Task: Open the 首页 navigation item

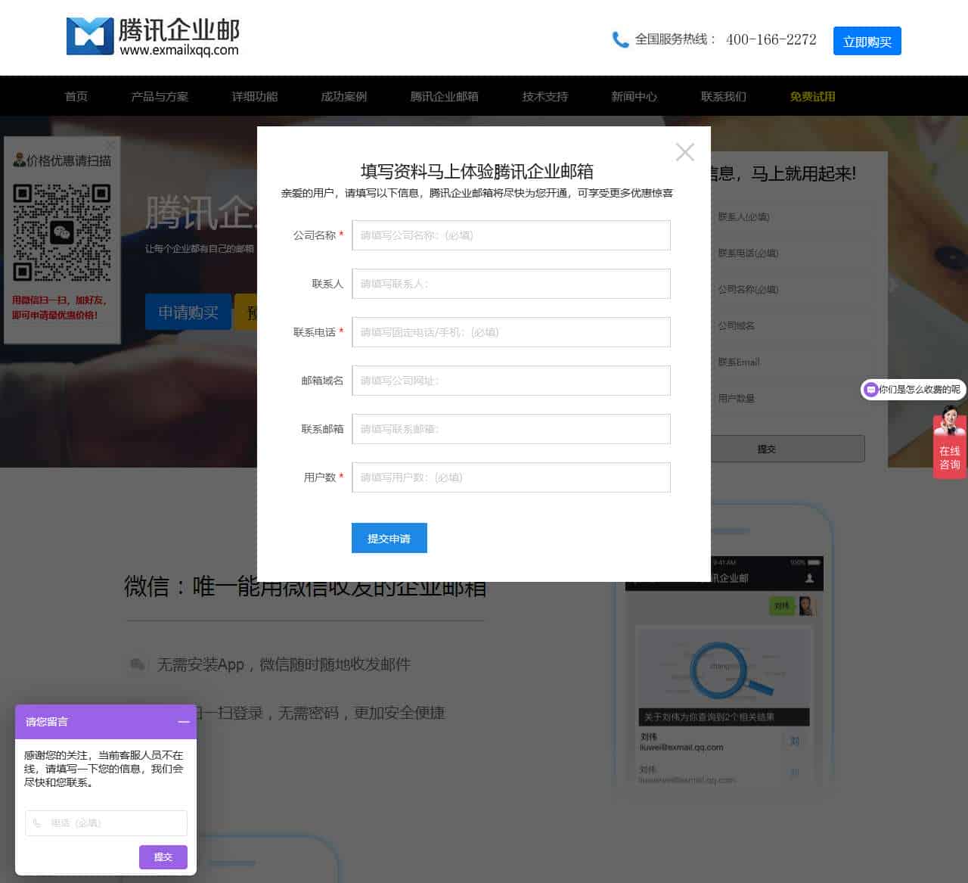Action: (x=76, y=96)
